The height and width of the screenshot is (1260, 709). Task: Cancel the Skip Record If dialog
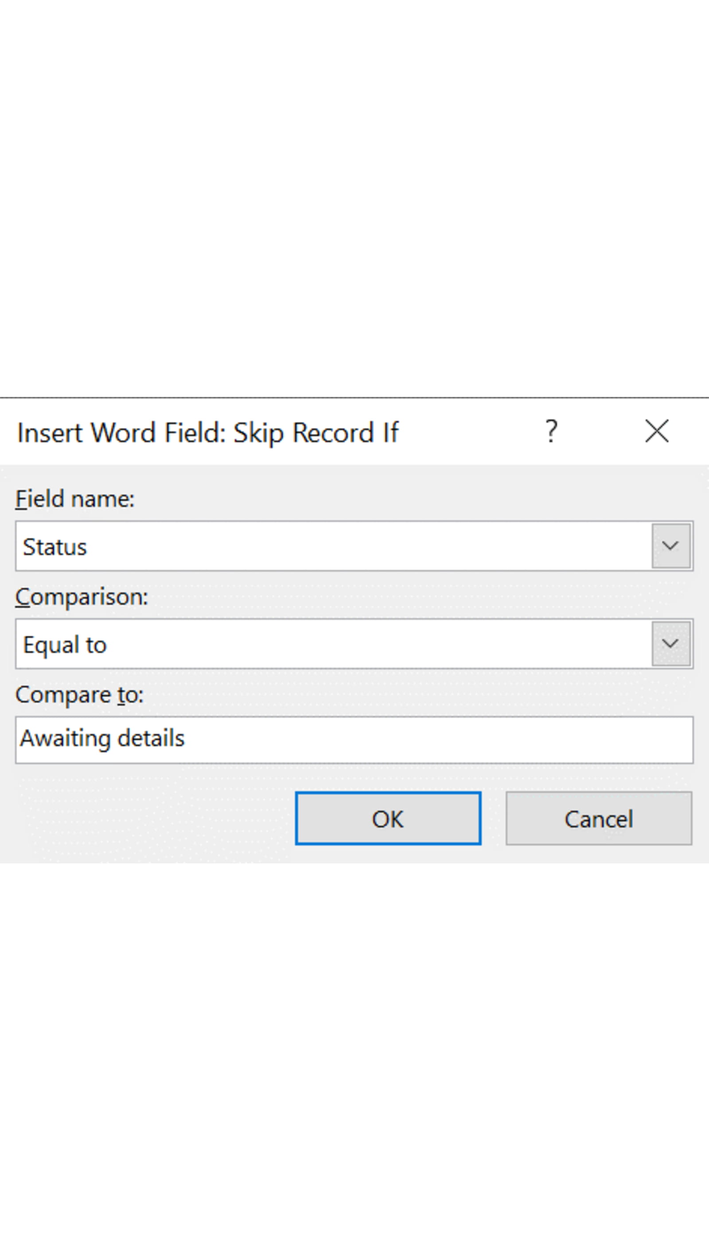[598, 819]
